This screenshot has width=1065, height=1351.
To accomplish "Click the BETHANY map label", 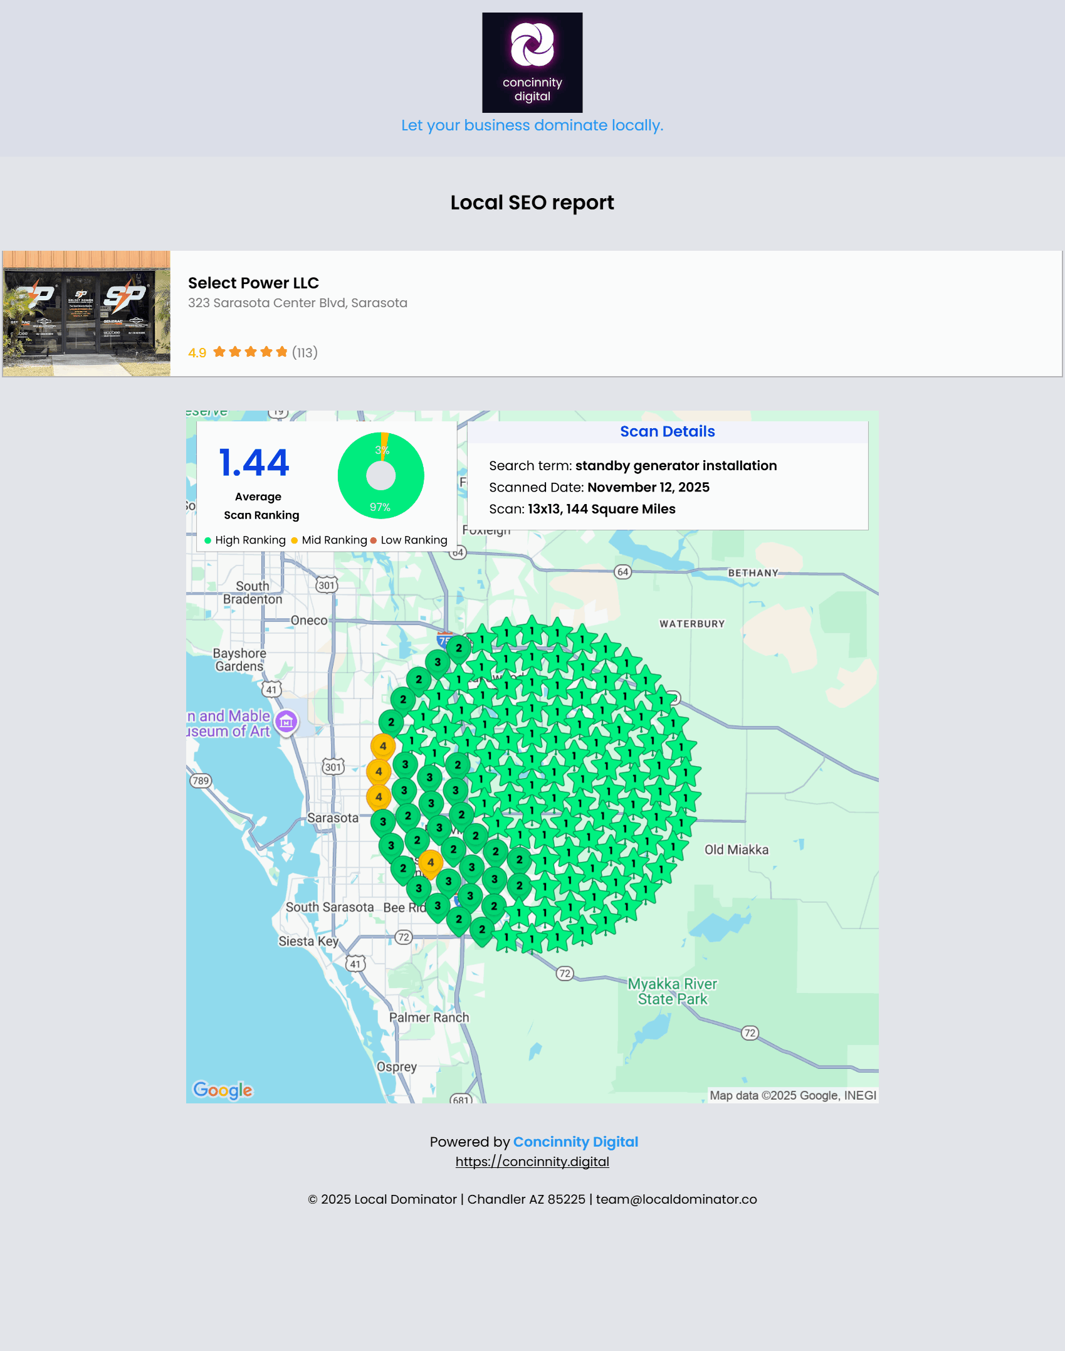I will [x=753, y=573].
